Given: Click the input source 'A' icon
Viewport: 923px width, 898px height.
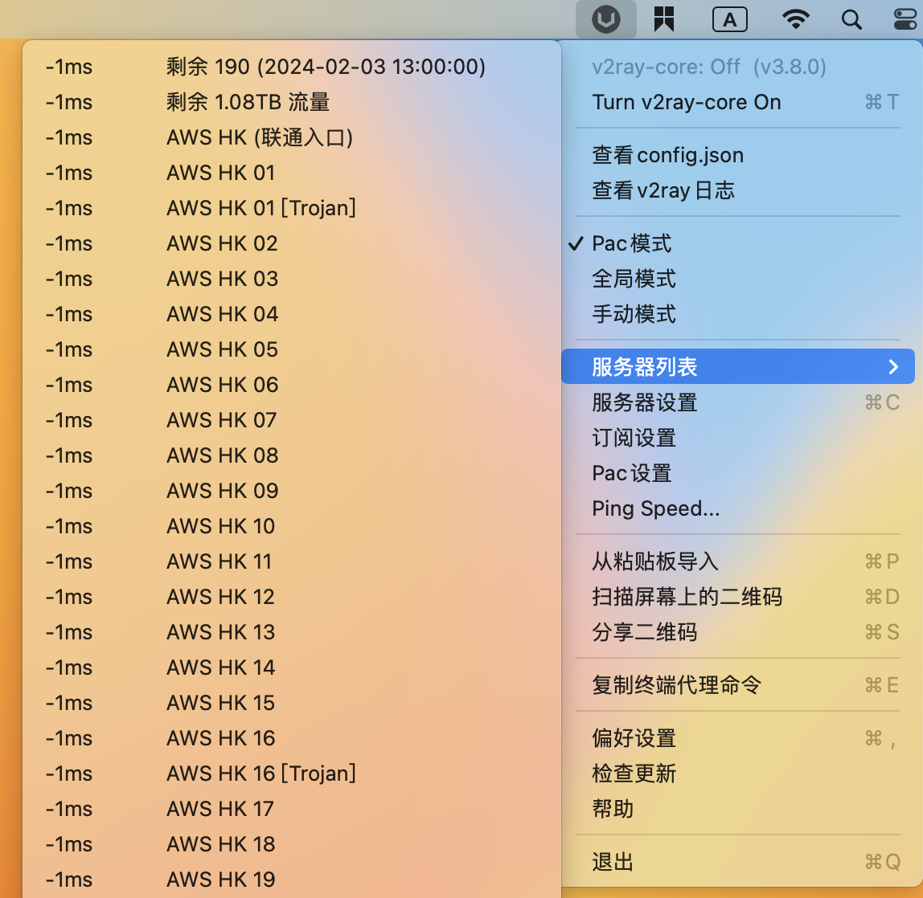Looking at the screenshot, I should [730, 19].
